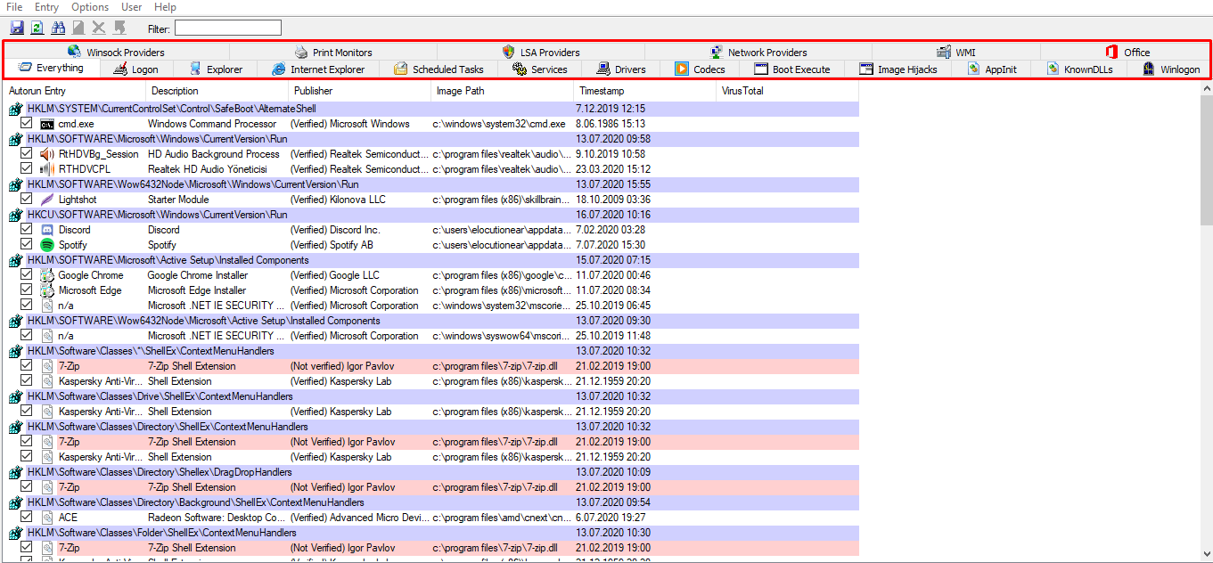Viewport: 1213px width, 563px height.
Task: Open the Image Hijacks tab
Action: (898, 69)
